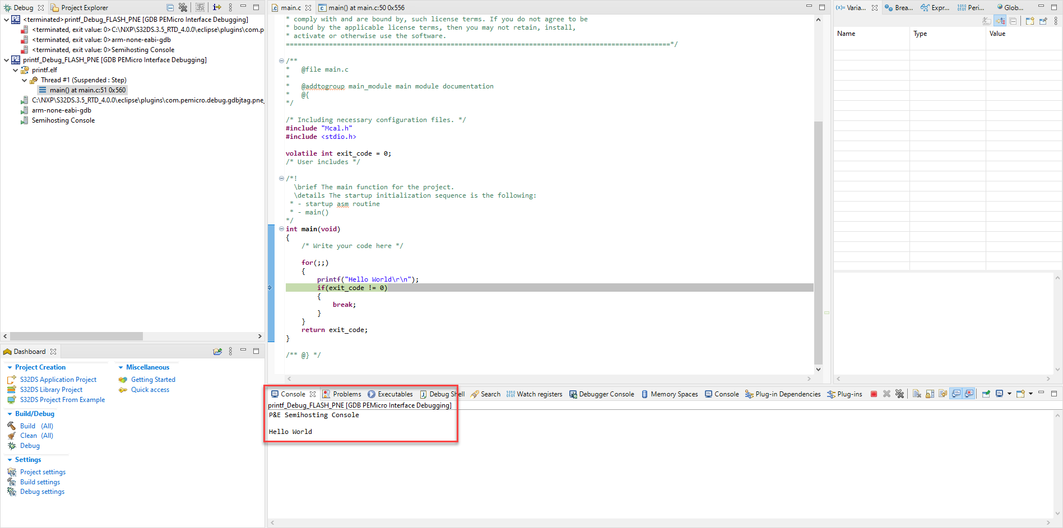Collapse the terminated printf_Debug_FLASH_PNE launch
The height and width of the screenshot is (528, 1063).
pyautogui.click(x=6, y=20)
